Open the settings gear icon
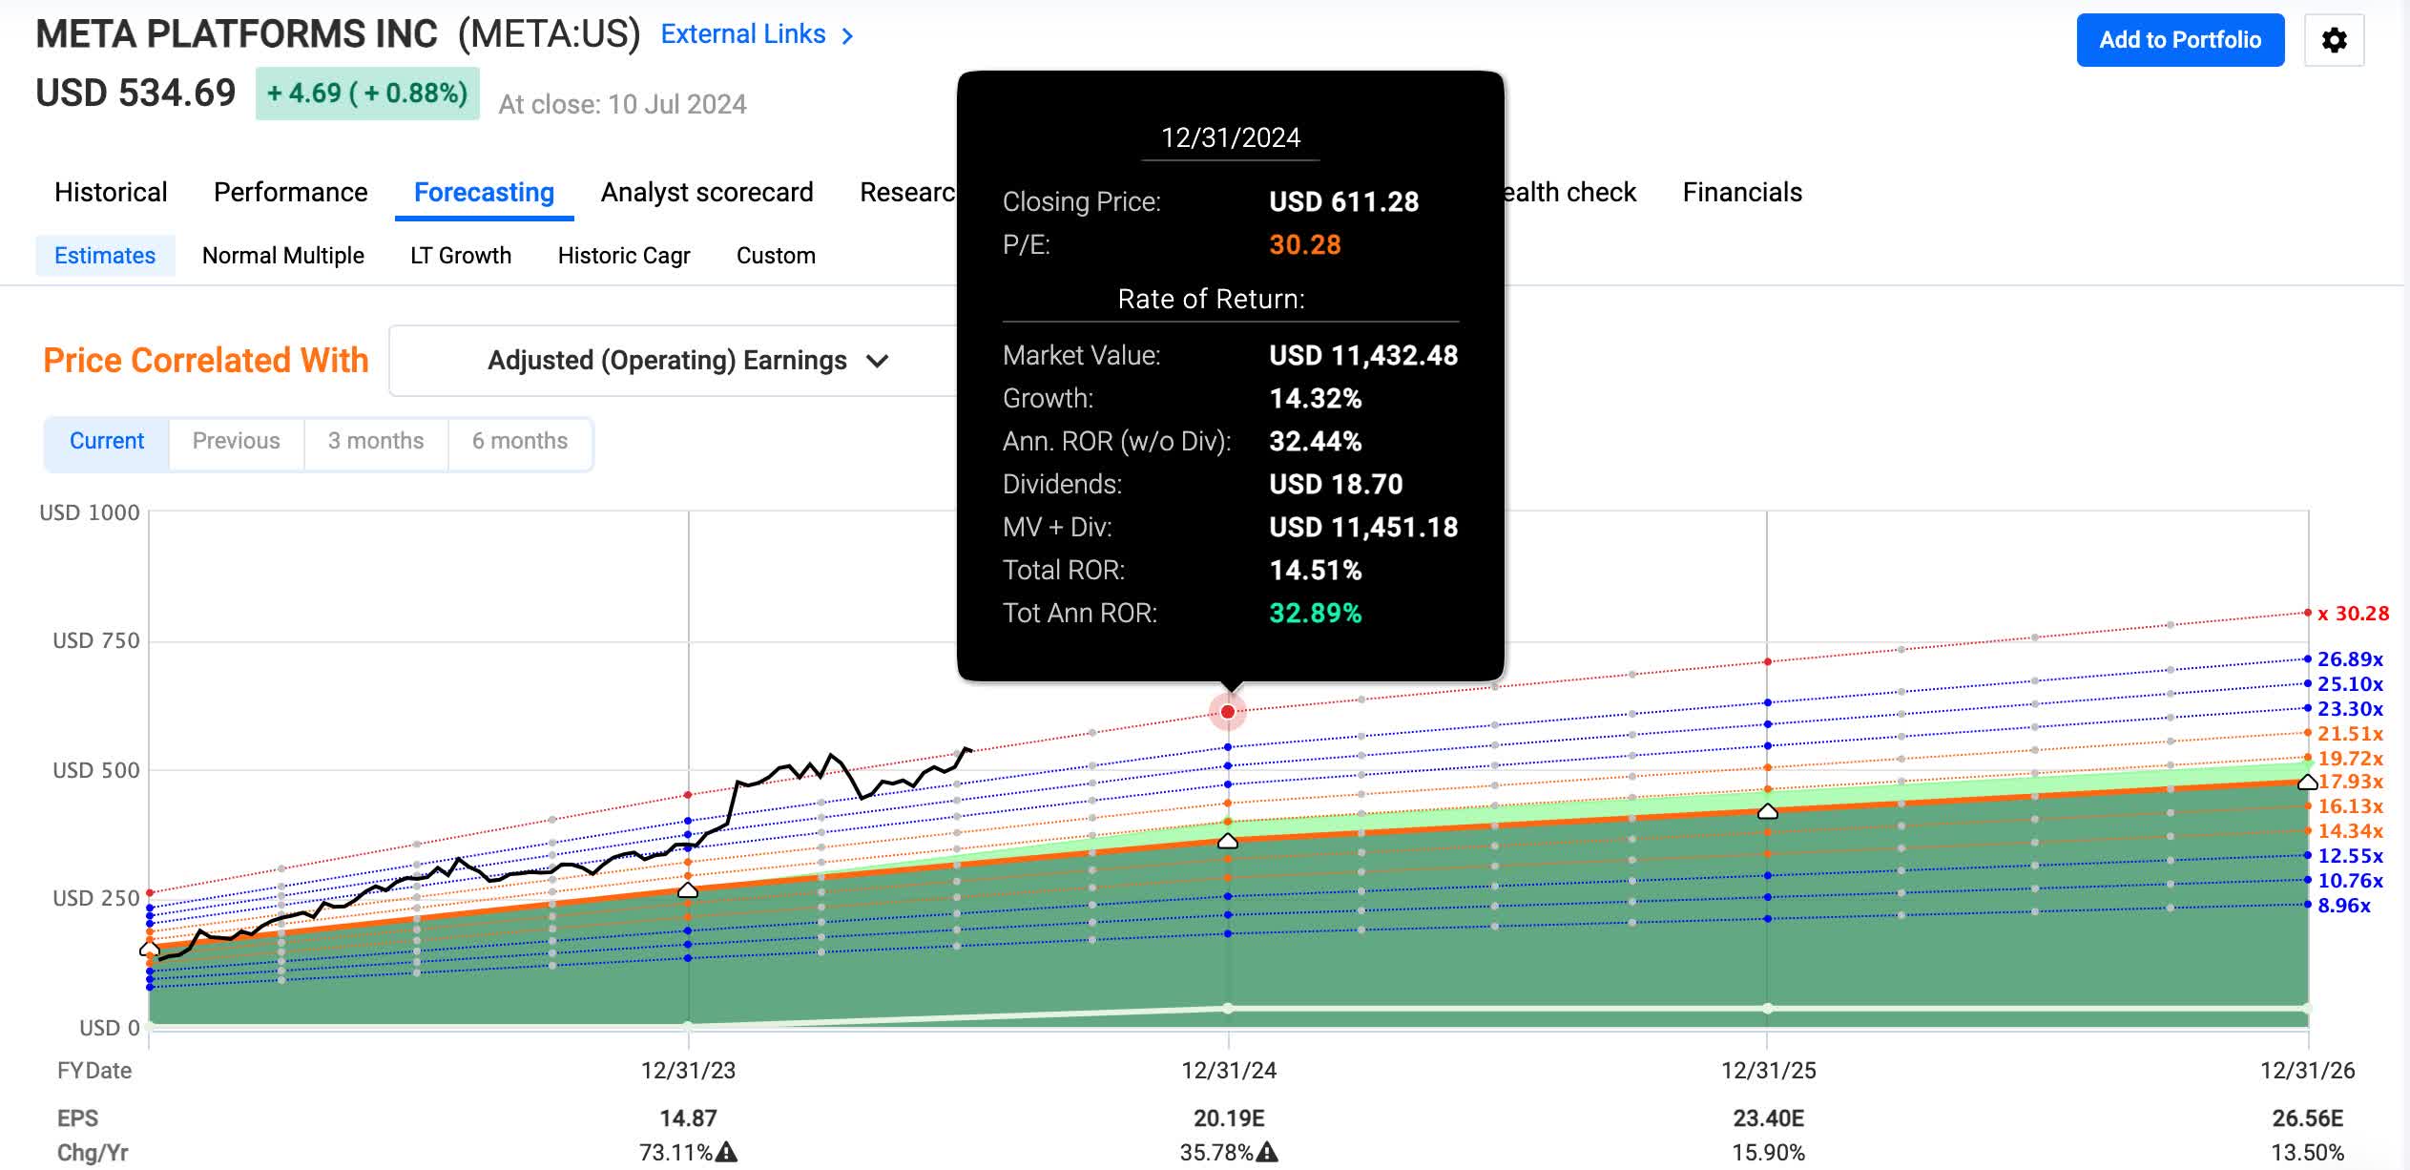The image size is (2410, 1170). coord(2334,40)
